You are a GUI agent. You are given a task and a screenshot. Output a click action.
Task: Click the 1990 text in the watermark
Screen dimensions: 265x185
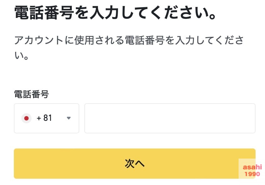tap(252, 174)
